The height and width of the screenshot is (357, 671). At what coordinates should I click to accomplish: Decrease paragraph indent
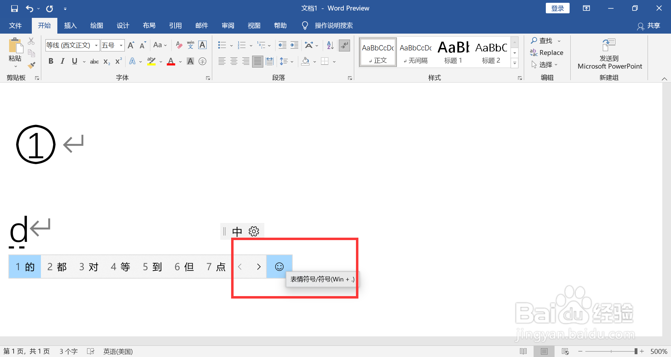click(283, 45)
